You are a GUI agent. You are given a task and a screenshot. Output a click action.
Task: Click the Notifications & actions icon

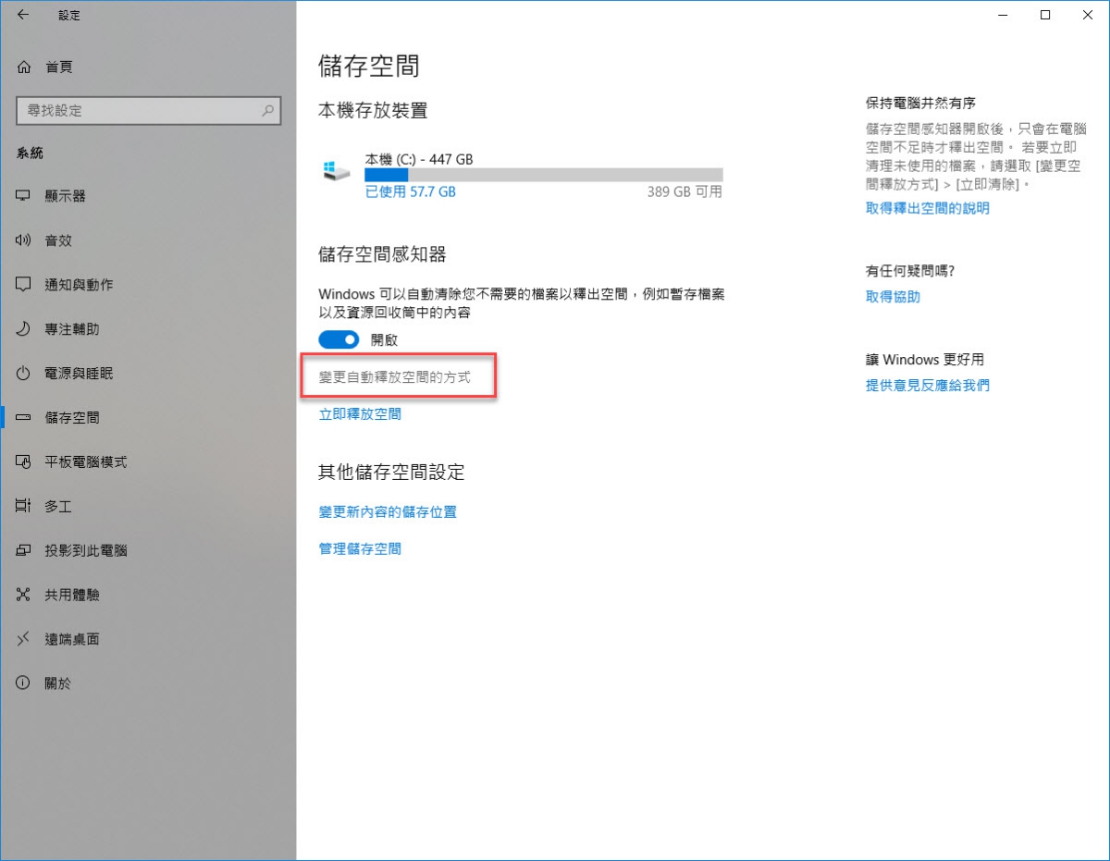click(x=24, y=285)
